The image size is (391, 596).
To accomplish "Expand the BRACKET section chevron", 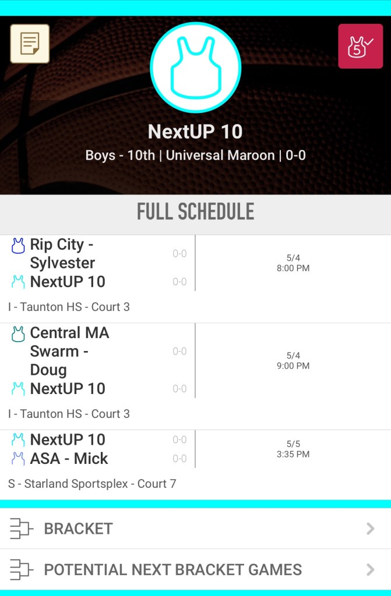I will coord(372,528).
